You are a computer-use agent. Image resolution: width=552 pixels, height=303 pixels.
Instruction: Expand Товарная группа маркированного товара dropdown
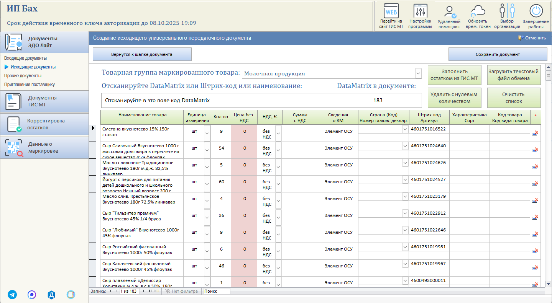[x=418, y=73]
